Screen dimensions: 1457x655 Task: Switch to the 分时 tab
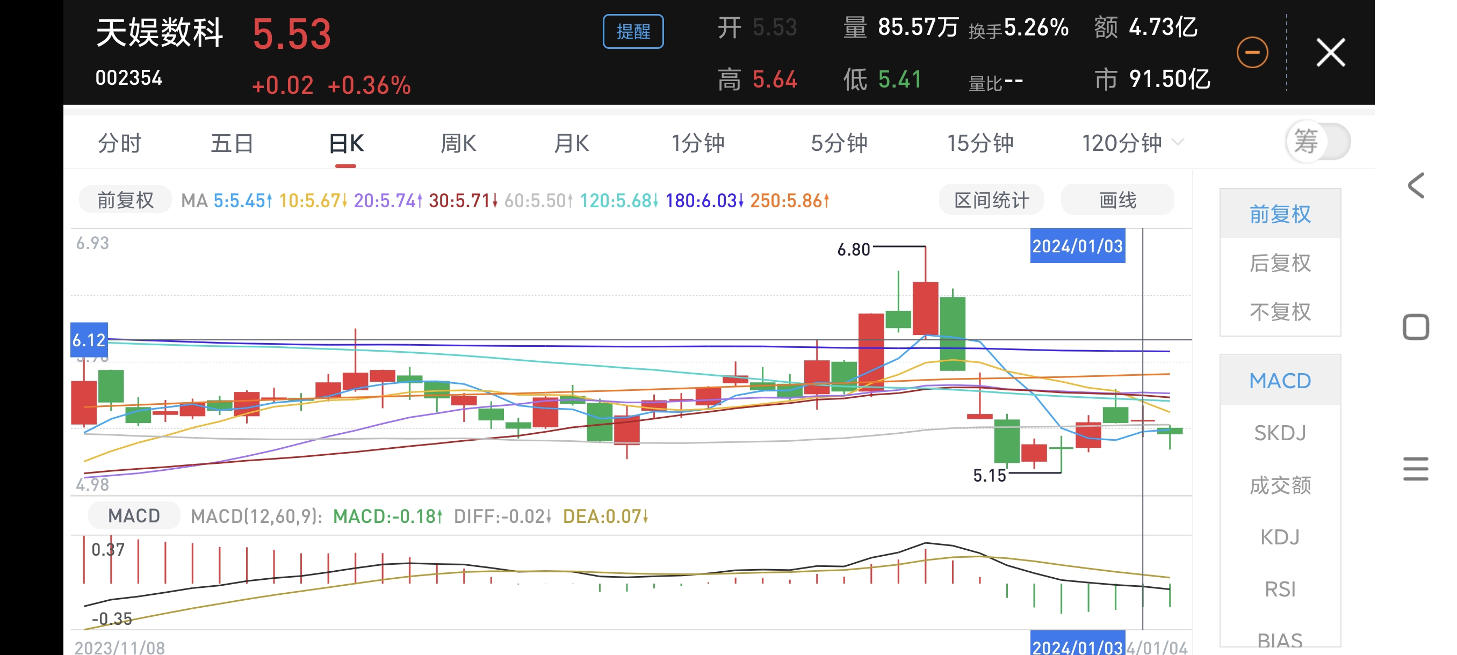point(119,143)
